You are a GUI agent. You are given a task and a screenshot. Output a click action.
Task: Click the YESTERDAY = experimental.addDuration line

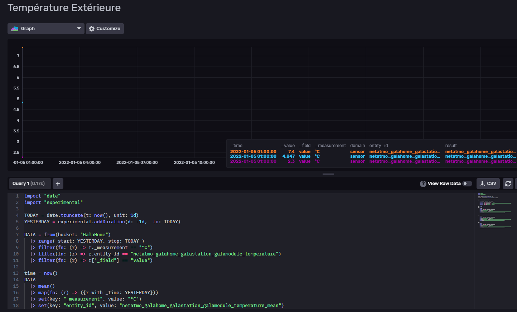pos(102,222)
